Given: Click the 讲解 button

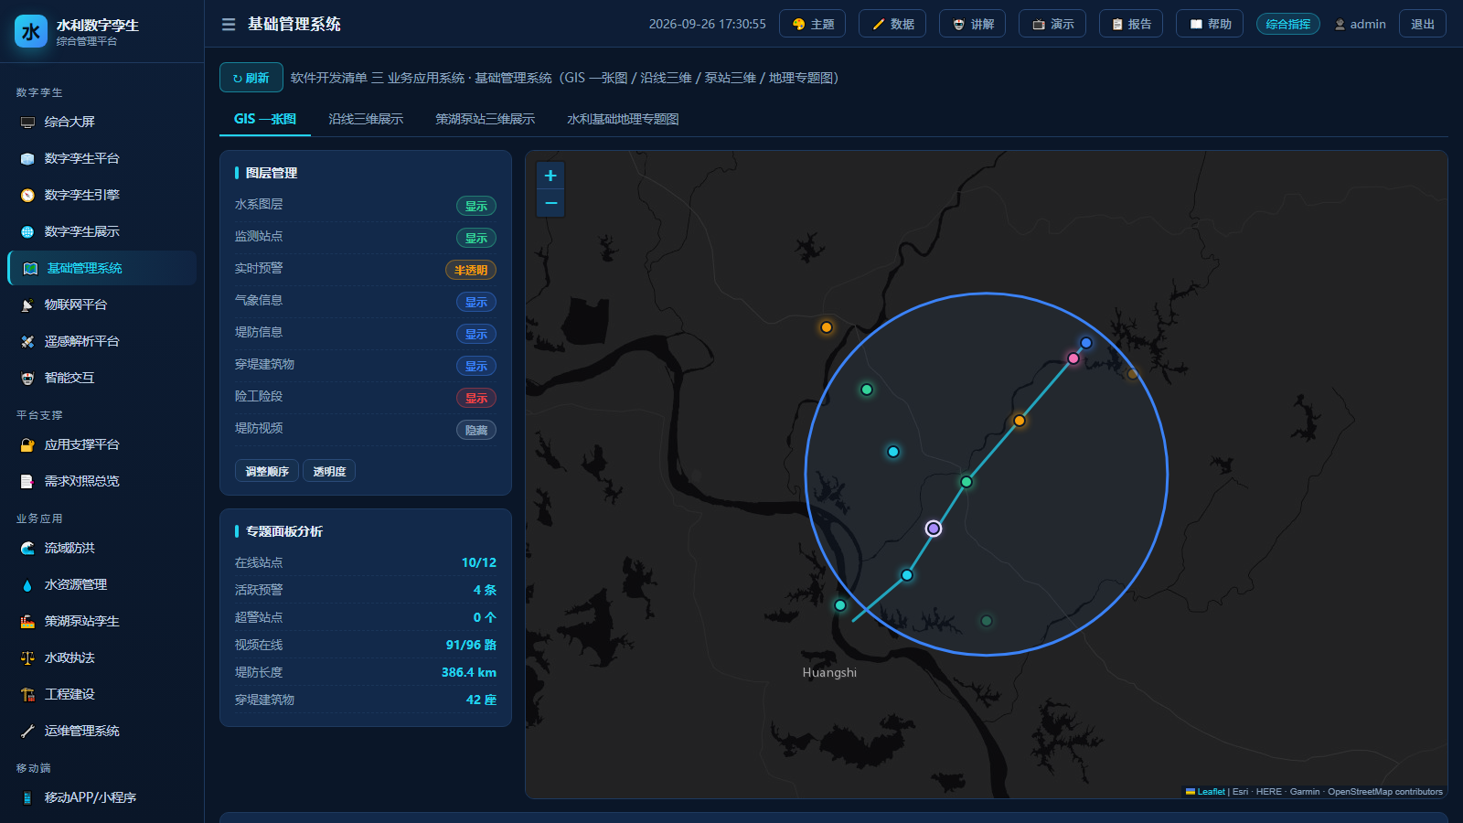Looking at the screenshot, I should 973,24.
